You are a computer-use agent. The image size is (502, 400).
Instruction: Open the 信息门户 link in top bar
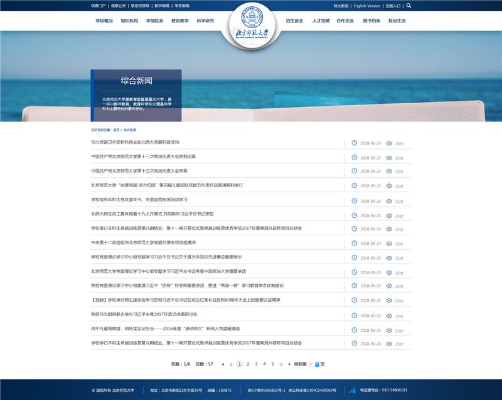(99, 6)
